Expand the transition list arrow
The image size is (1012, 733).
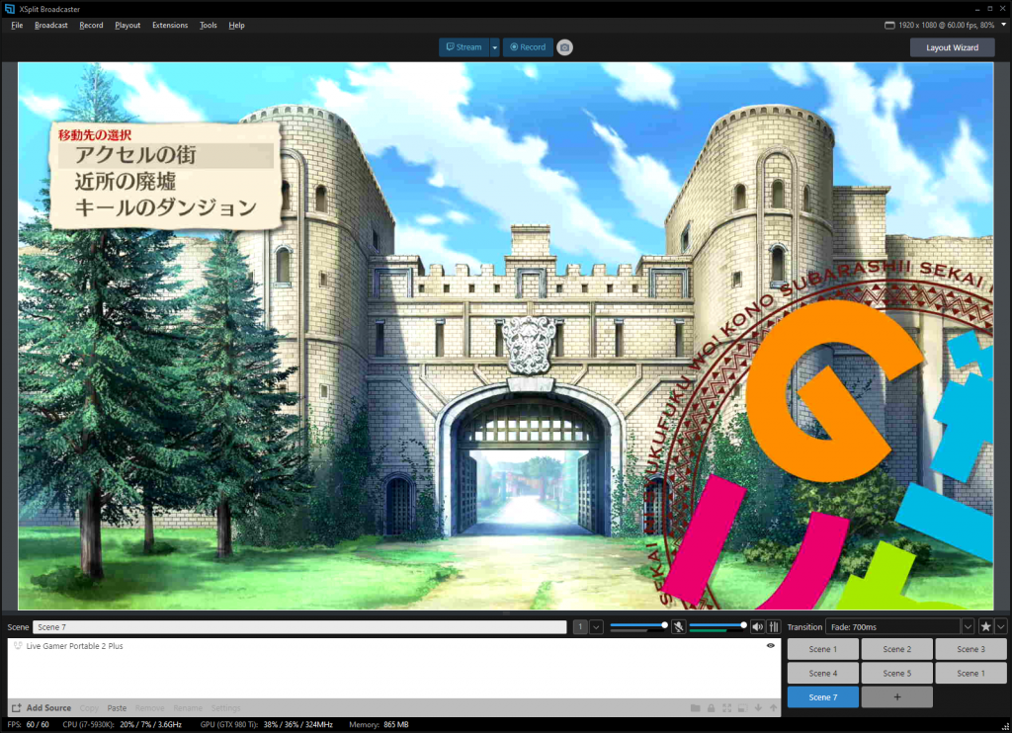tap(968, 626)
